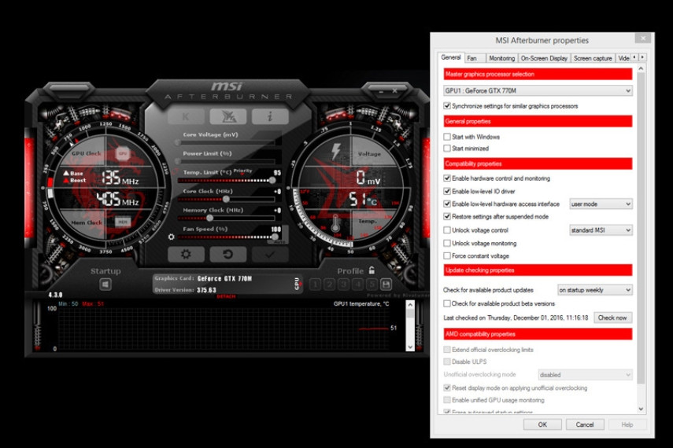Switch to the Video capture tab
Image resolution: width=673 pixels, height=448 pixels.
coord(623,58)
